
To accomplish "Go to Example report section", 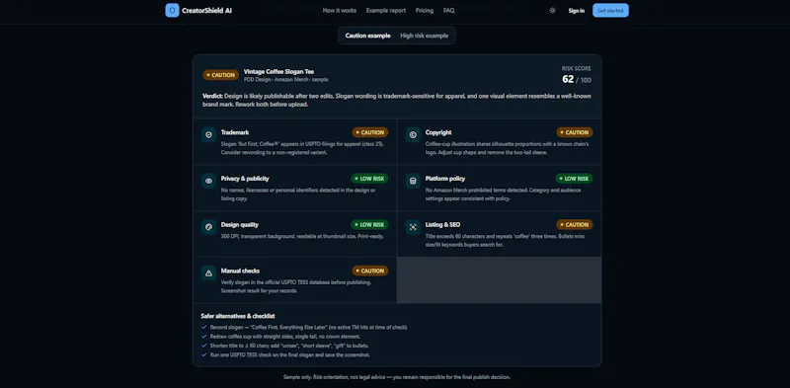I will pos(386,11).
